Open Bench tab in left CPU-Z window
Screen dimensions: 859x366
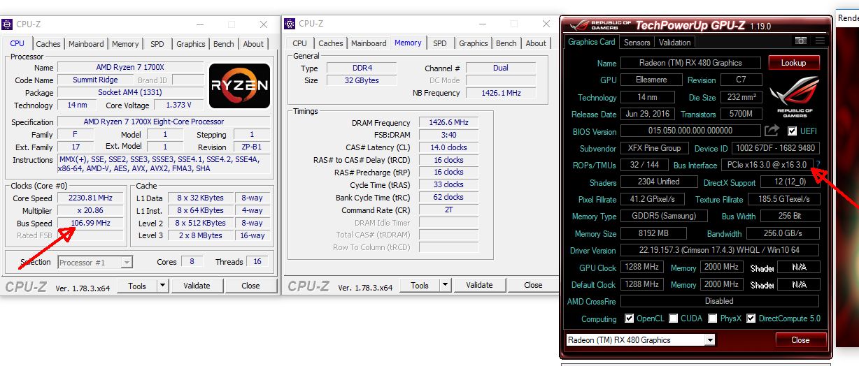tap(224, 44)
